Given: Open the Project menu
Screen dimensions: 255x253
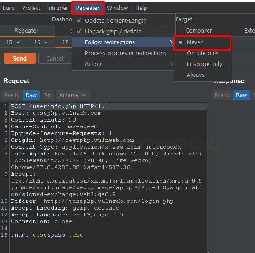Looking at the screenshot, I should point(31,8).
